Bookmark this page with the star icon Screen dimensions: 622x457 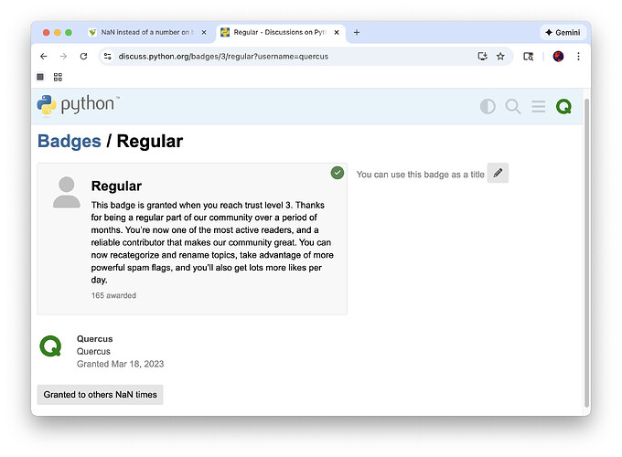click(x=500, y=57)
